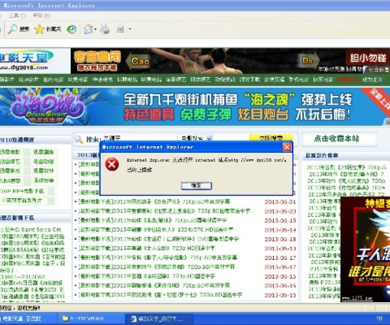Open 足球赛事 in left sidebar
The width and height of the screenshot is (390, 325).
44,181
